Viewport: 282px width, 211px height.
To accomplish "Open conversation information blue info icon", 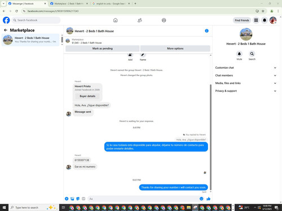I will (206, 31).
